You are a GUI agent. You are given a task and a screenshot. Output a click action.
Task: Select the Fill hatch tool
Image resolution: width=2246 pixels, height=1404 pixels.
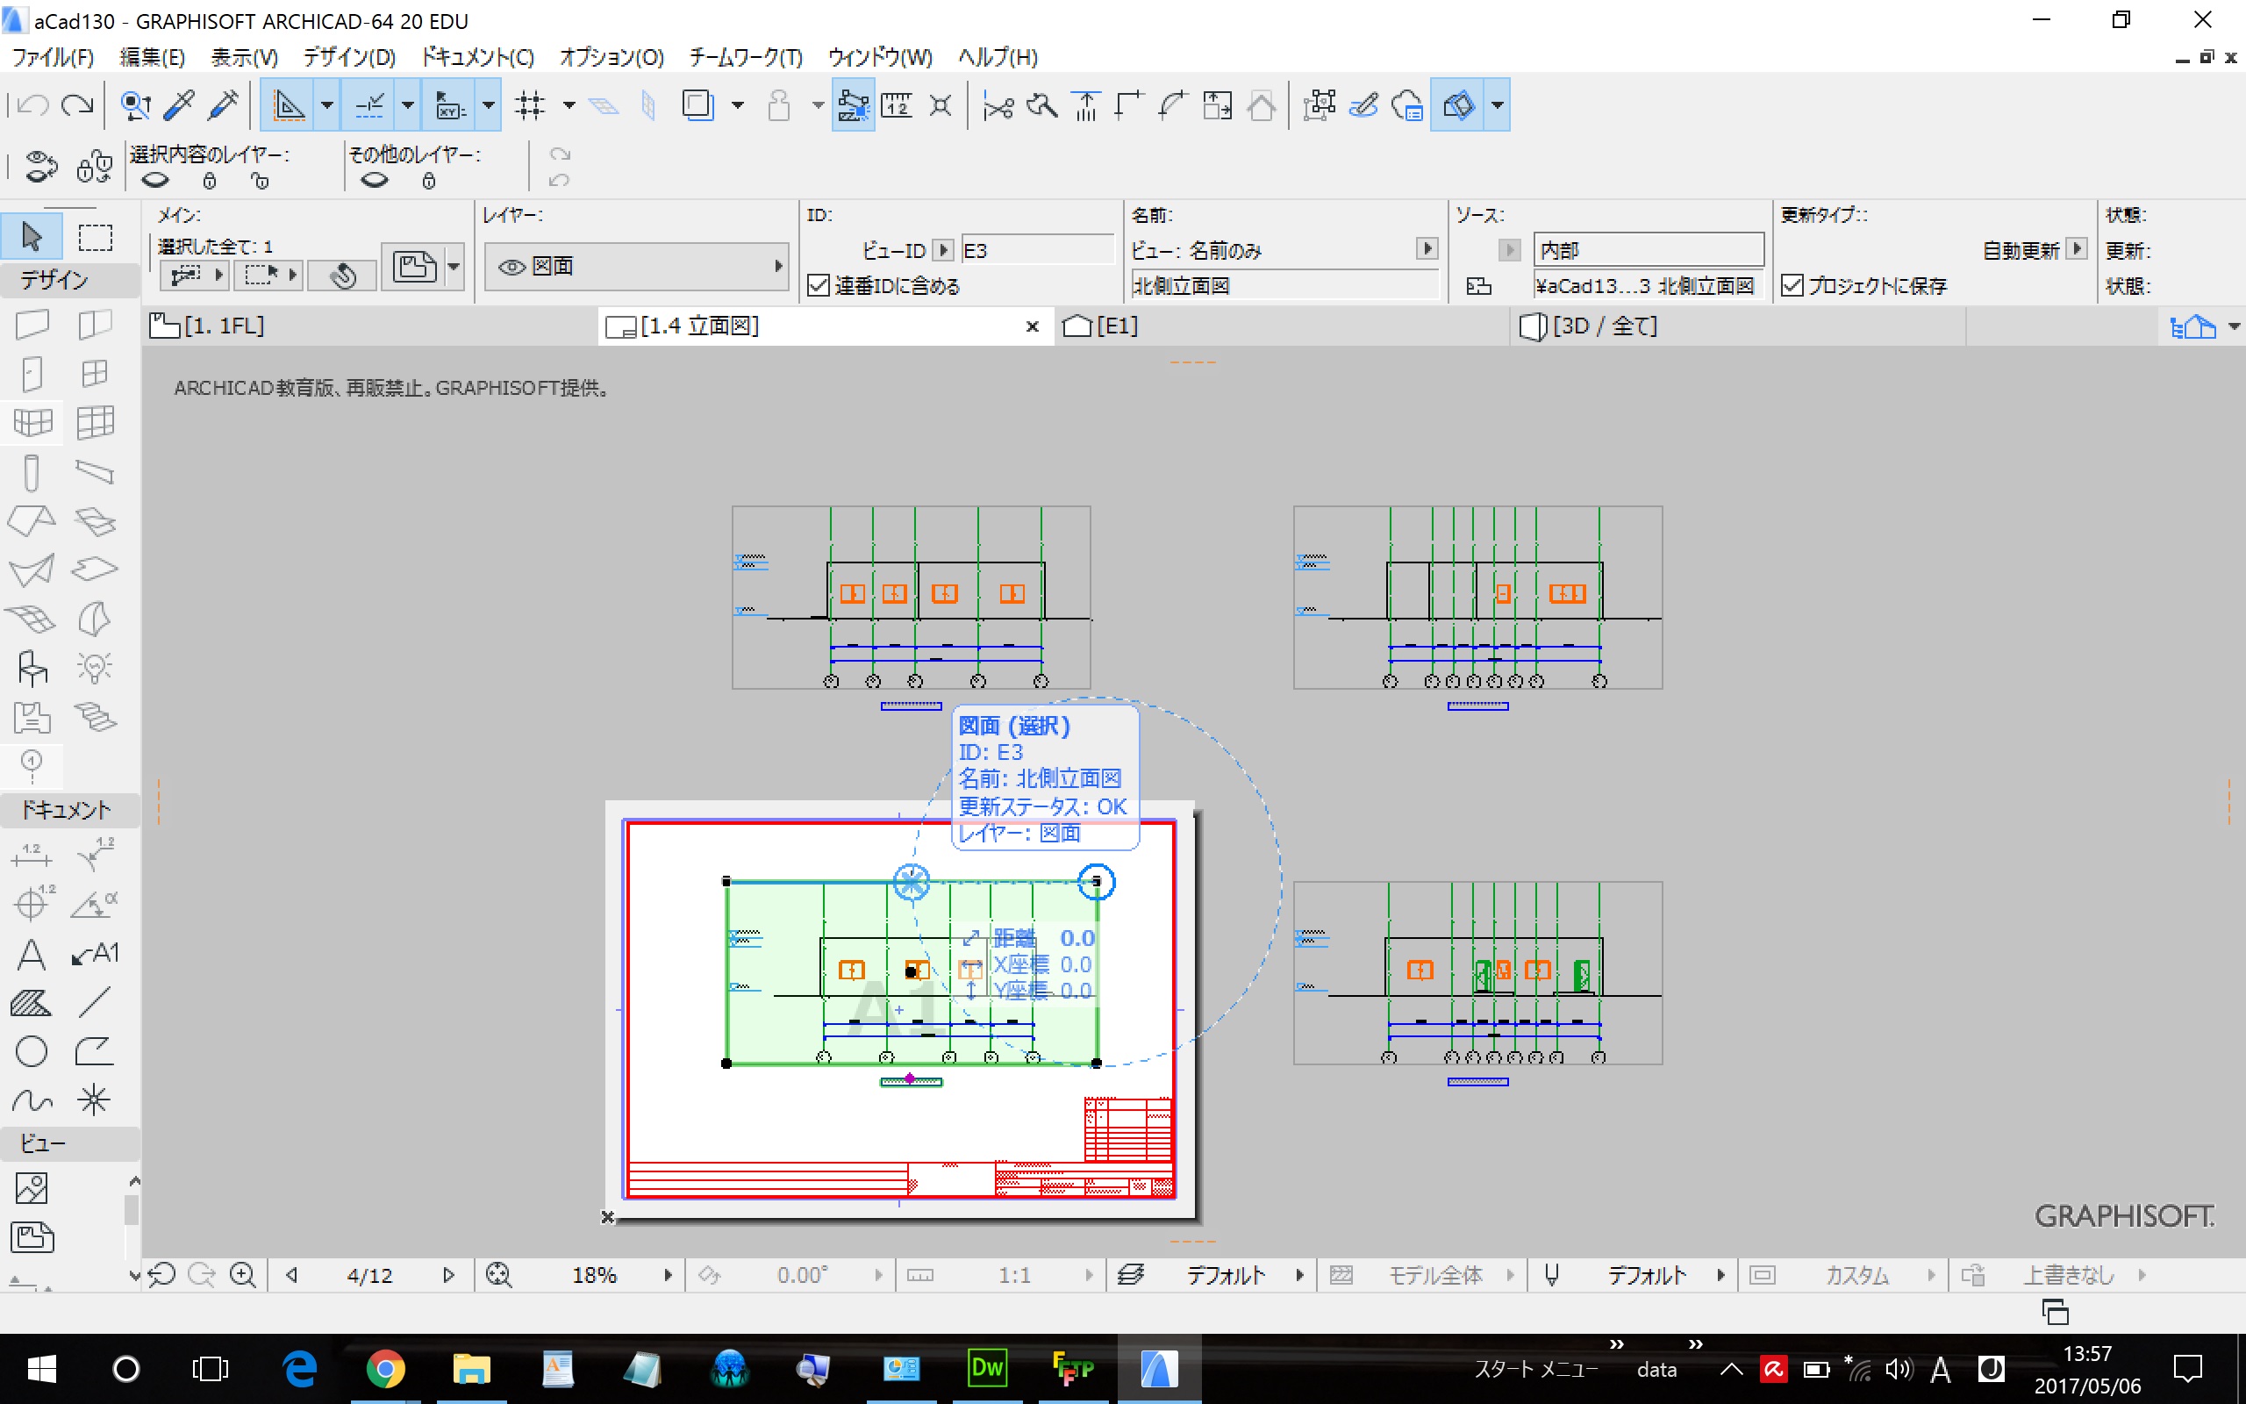point(32,1003)
